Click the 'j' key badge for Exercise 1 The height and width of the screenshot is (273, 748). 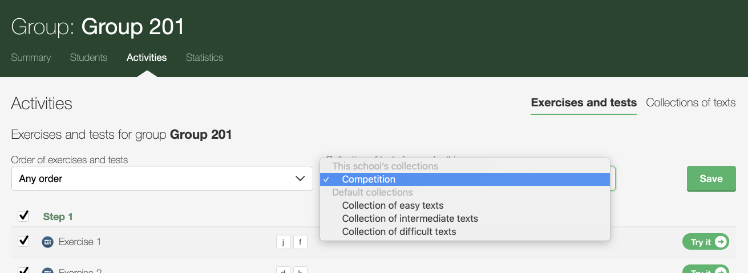[x=283, y=242]
